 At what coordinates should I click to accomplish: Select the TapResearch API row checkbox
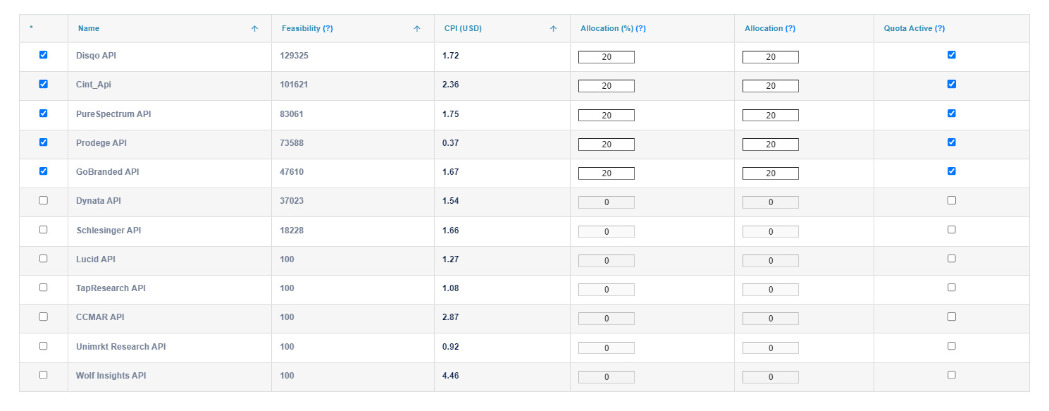(44, 288)
